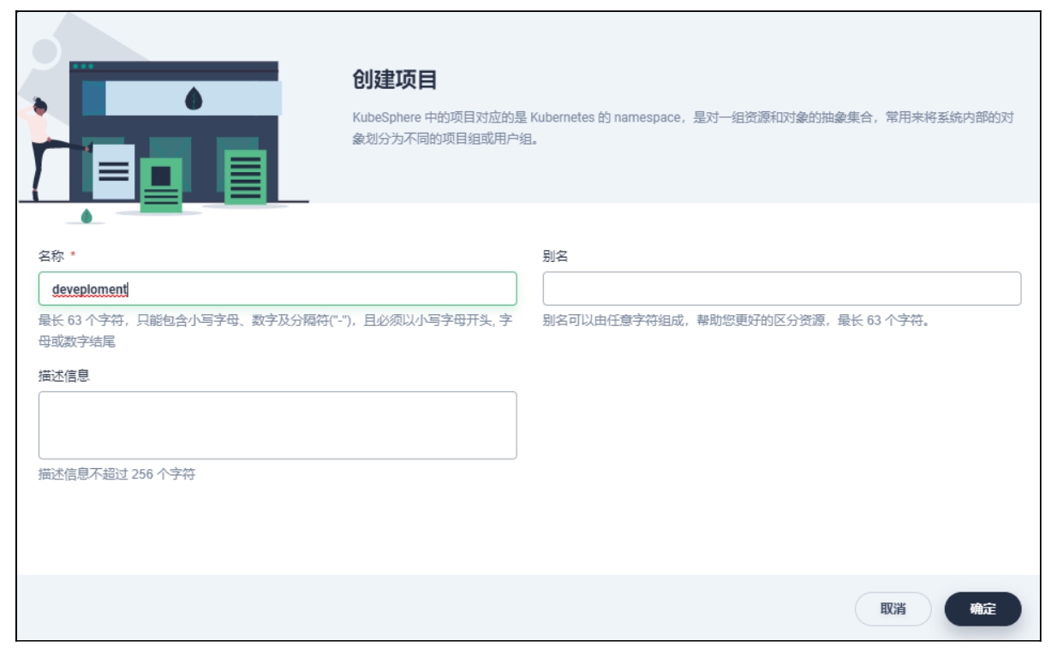The image size is (1057, 659).
Task: Click the three dots on the illustrated window bar
Action: pyautogui.click(x=83, y=66)
